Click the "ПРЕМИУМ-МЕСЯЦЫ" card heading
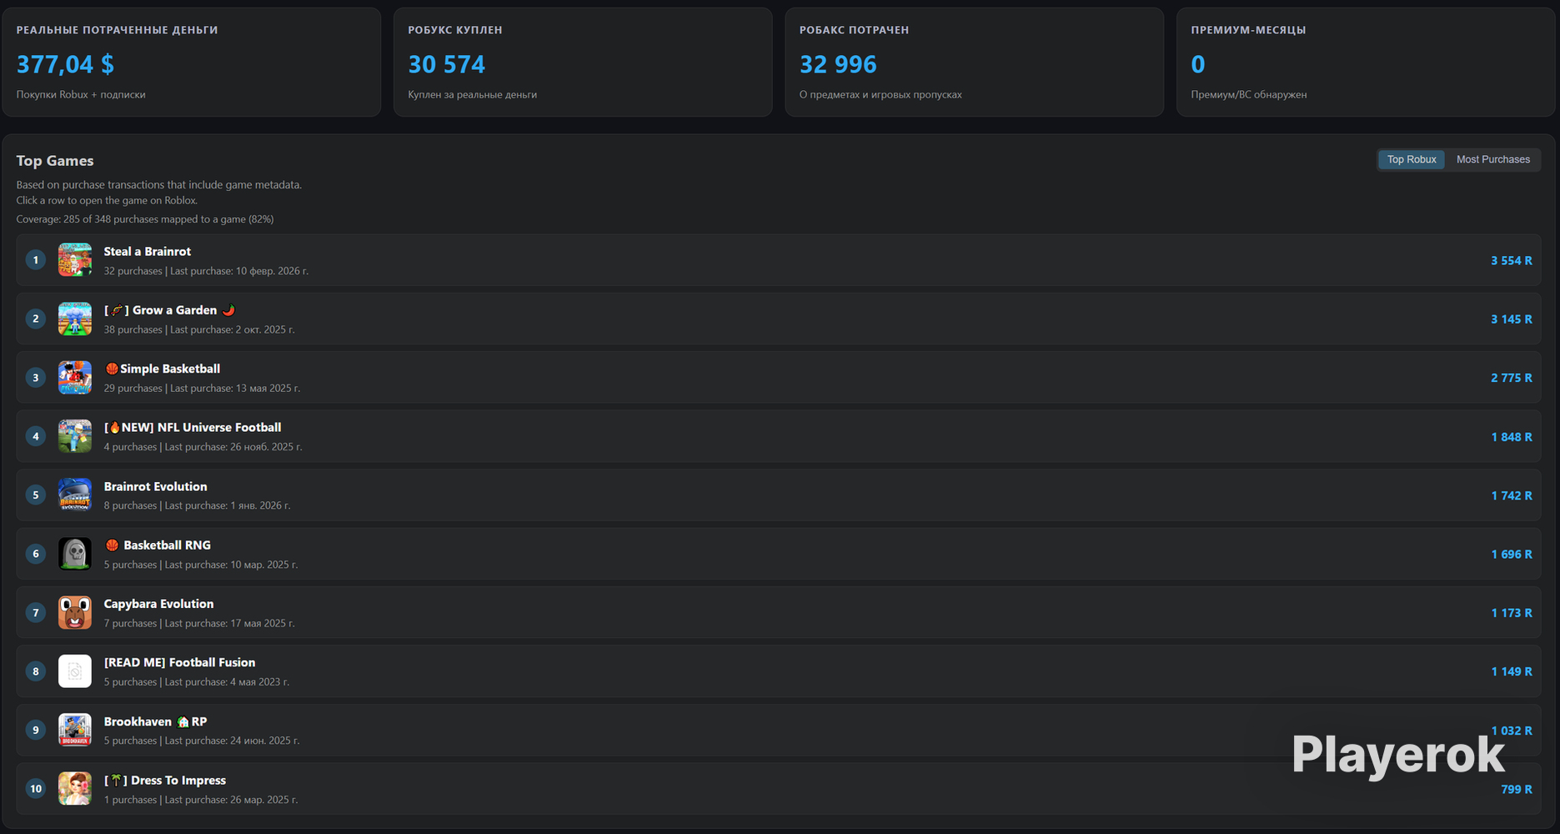Screen dimensions: 1560x834 pos(1249,30)
